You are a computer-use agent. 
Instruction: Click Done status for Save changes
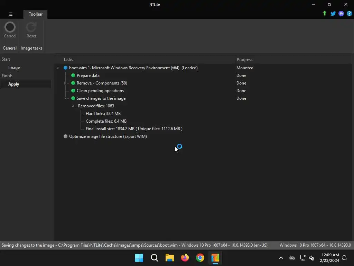click(241, 98)
